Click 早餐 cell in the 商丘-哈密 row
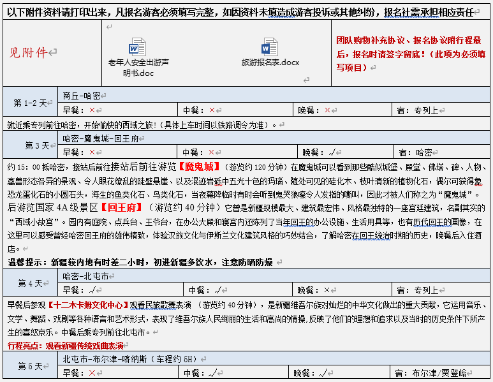This screenshot has width=493, height=382. (x=118, y=110)
